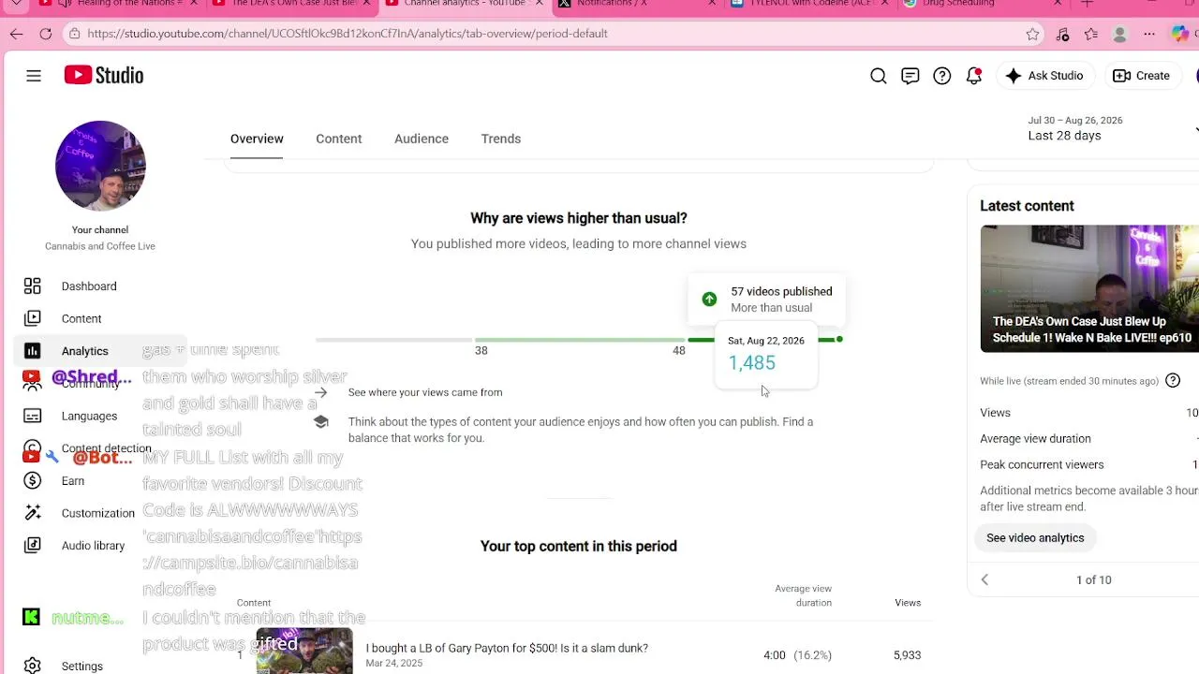Image resolution: width=1199 pixels, height=674 pixels.
Task: Click the green endpoint on views bar
Action: [839, 339]
